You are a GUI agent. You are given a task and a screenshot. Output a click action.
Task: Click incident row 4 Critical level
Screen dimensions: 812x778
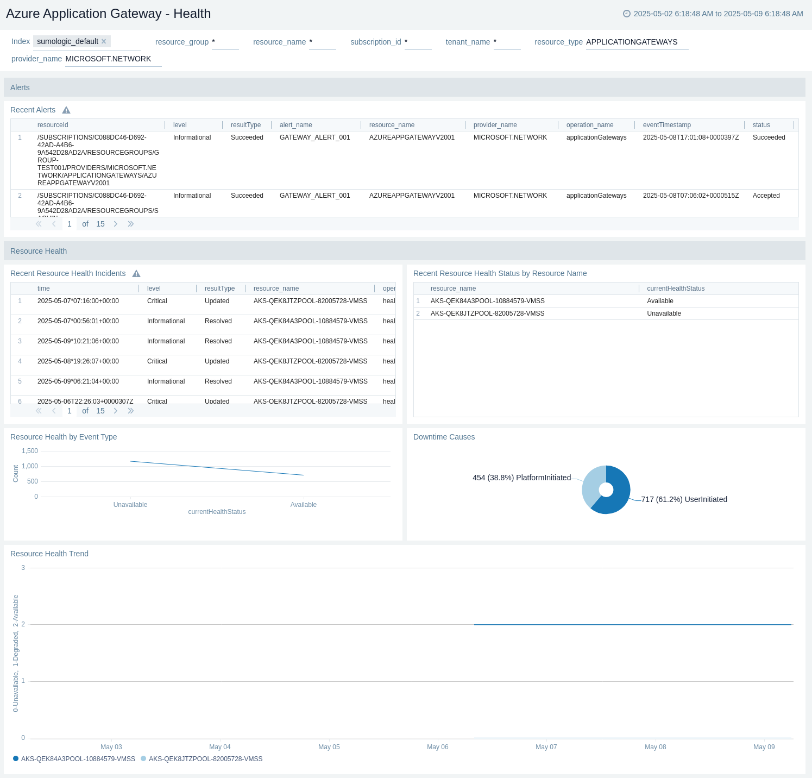click(157, 361)
